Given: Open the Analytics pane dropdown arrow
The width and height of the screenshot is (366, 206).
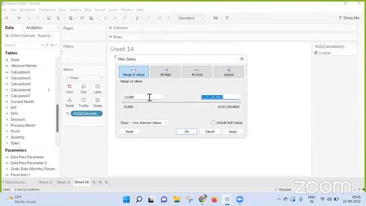Looking at the screenshot, I should (57, 28).
